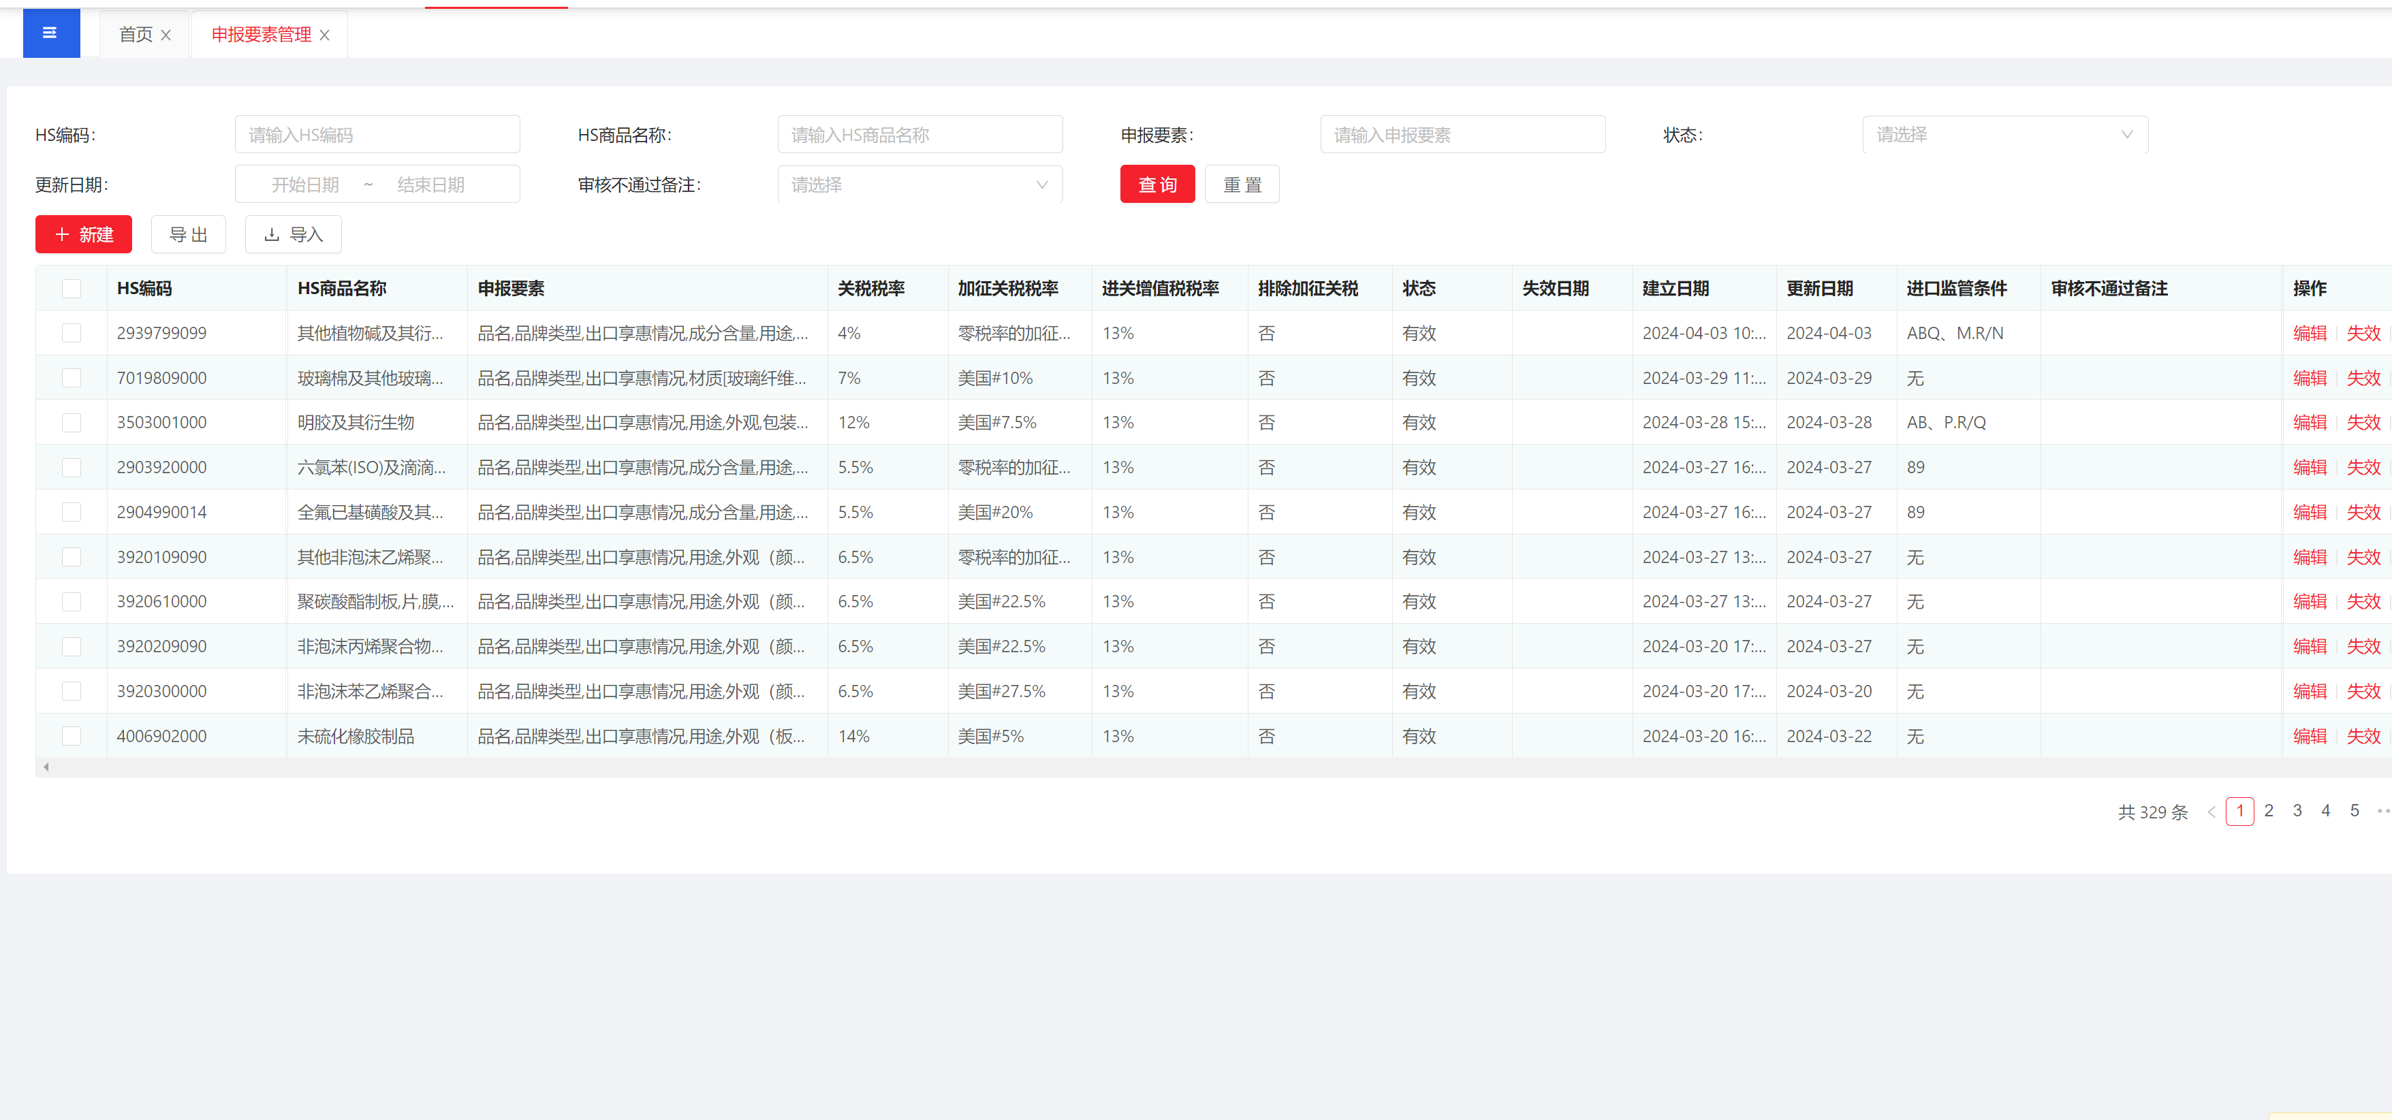Pick the 开始日期 in date range
This screenshot has height=1120, width=2392.
[x=304, y=185]
